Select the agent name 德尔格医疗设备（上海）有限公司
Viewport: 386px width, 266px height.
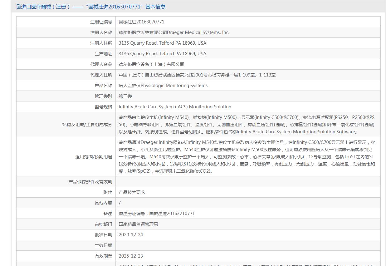151,64
